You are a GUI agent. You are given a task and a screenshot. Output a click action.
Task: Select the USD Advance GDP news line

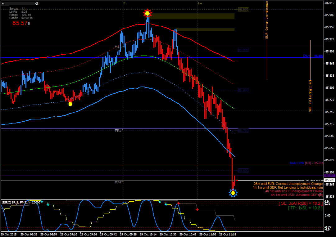(297, 195)
